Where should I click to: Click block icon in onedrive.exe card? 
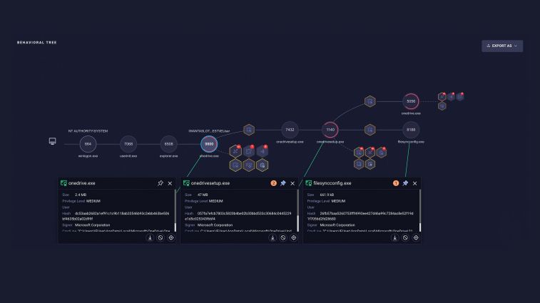click(161, 237)
